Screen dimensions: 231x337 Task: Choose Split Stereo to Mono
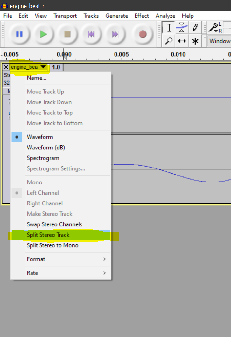click(61, 245)
